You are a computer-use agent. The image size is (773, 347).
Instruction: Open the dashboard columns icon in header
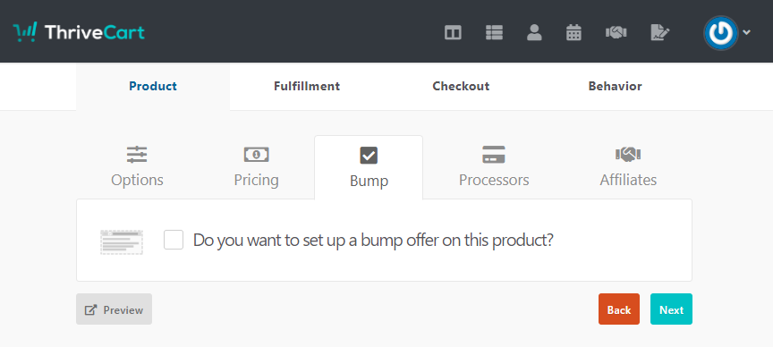point(453,32)
